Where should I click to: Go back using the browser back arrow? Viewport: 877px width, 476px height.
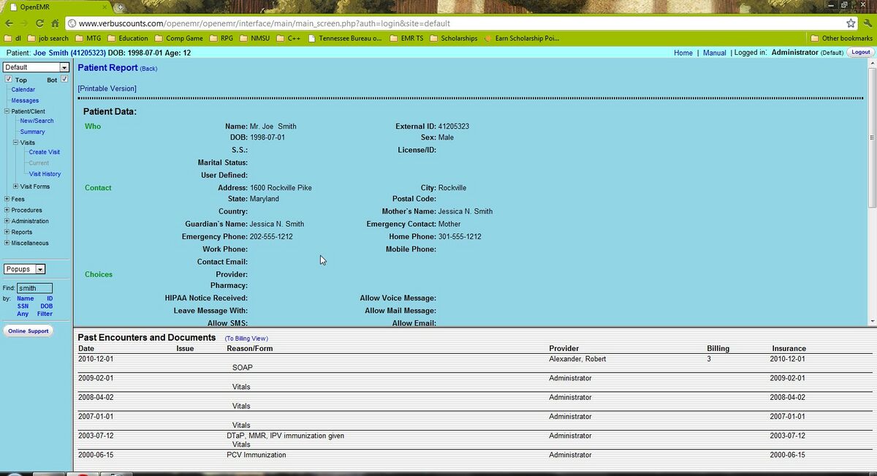click(x=9, y=23)
